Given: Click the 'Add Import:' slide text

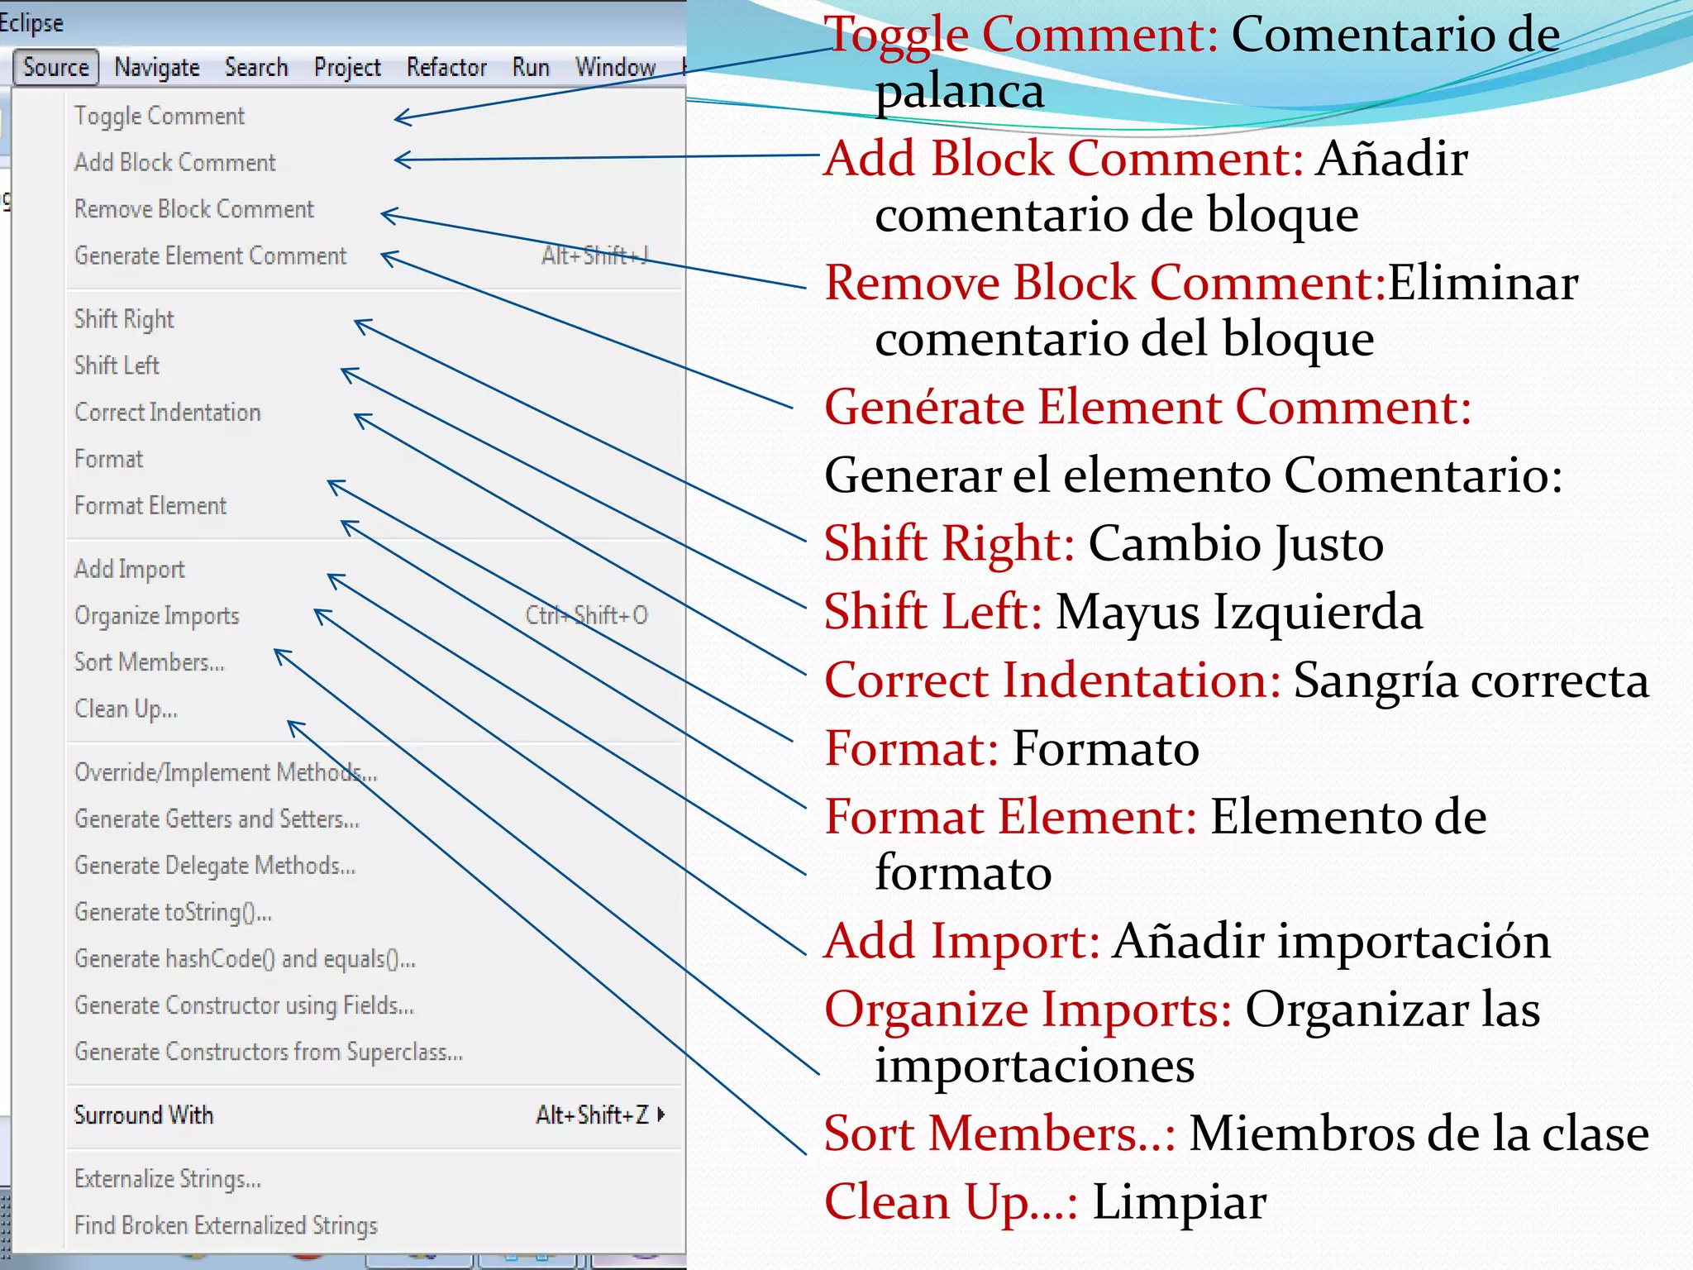Looking at the screenshot, I should click(x=962, y=942).
